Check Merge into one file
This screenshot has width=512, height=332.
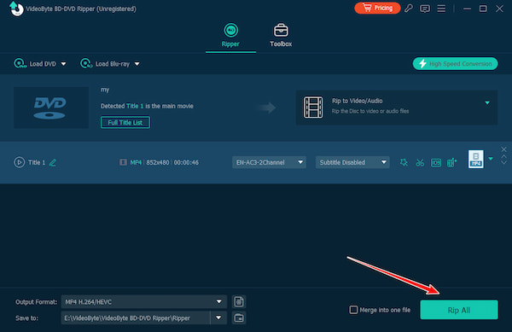click(x=353, y=310)
